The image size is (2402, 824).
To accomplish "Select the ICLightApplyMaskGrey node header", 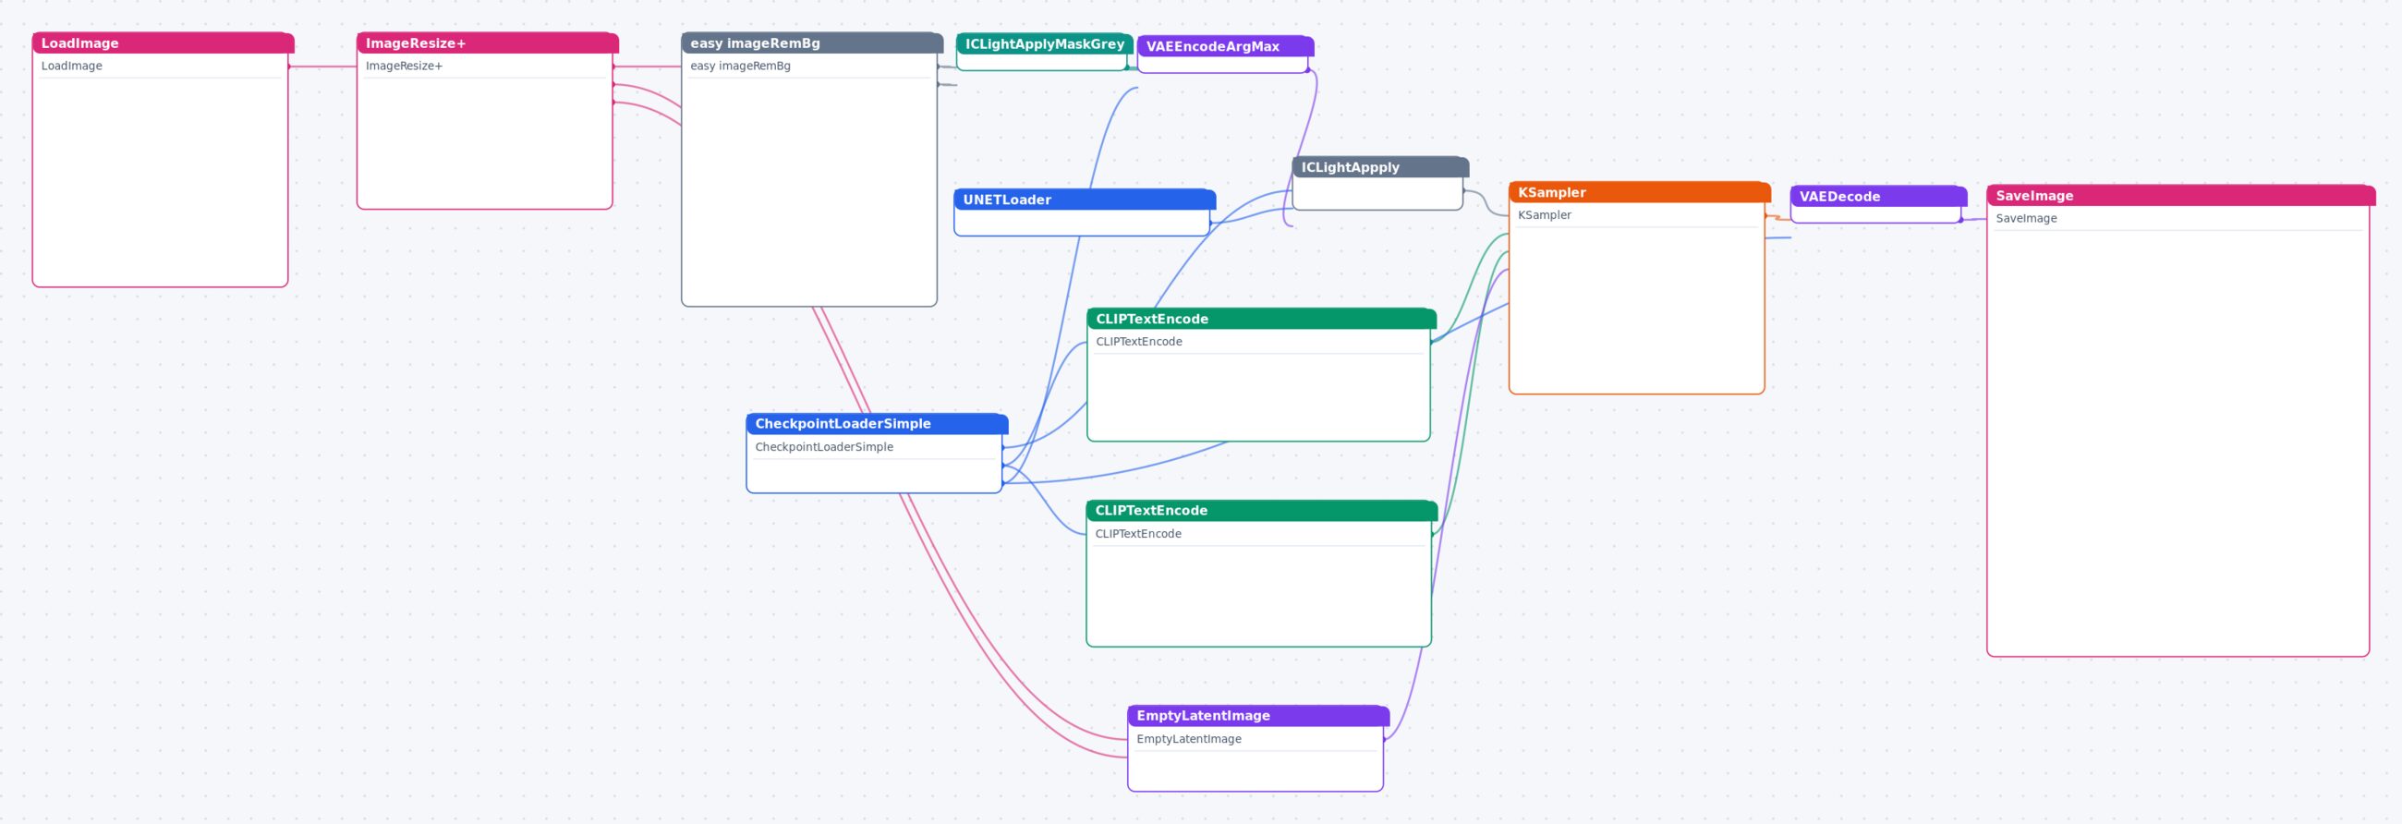I will click(x=1044, y=43).
